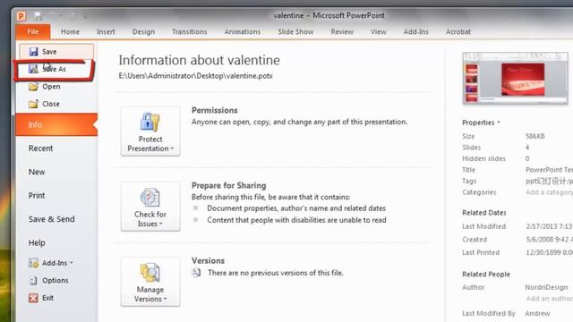Click the Add an author field
The image size is (573, 322).
[x=549, y=299]
